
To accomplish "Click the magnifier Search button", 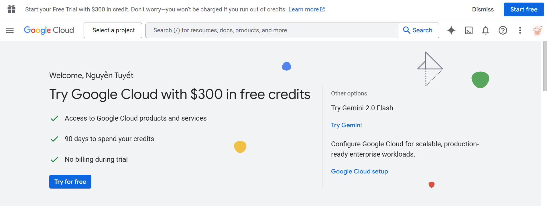I will pos(418,30).
